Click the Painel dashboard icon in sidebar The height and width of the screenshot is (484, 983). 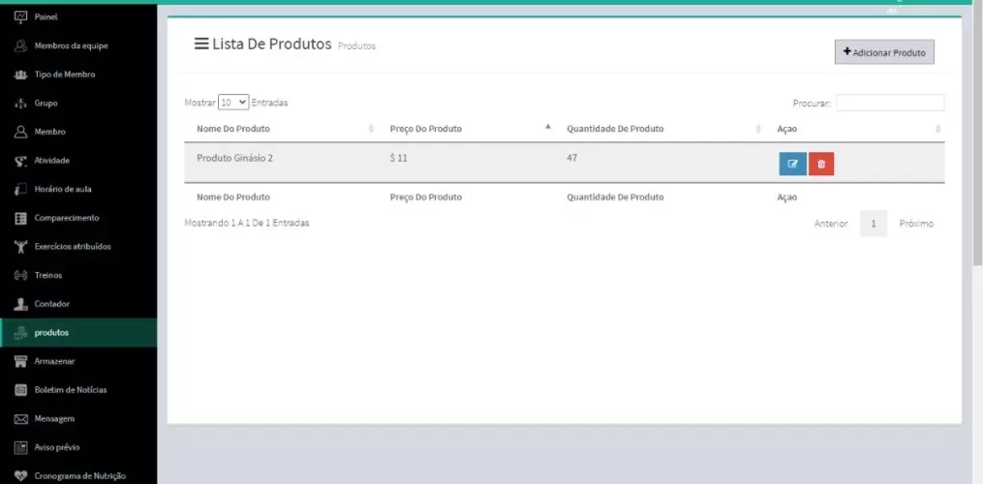(x=20, y=16)
